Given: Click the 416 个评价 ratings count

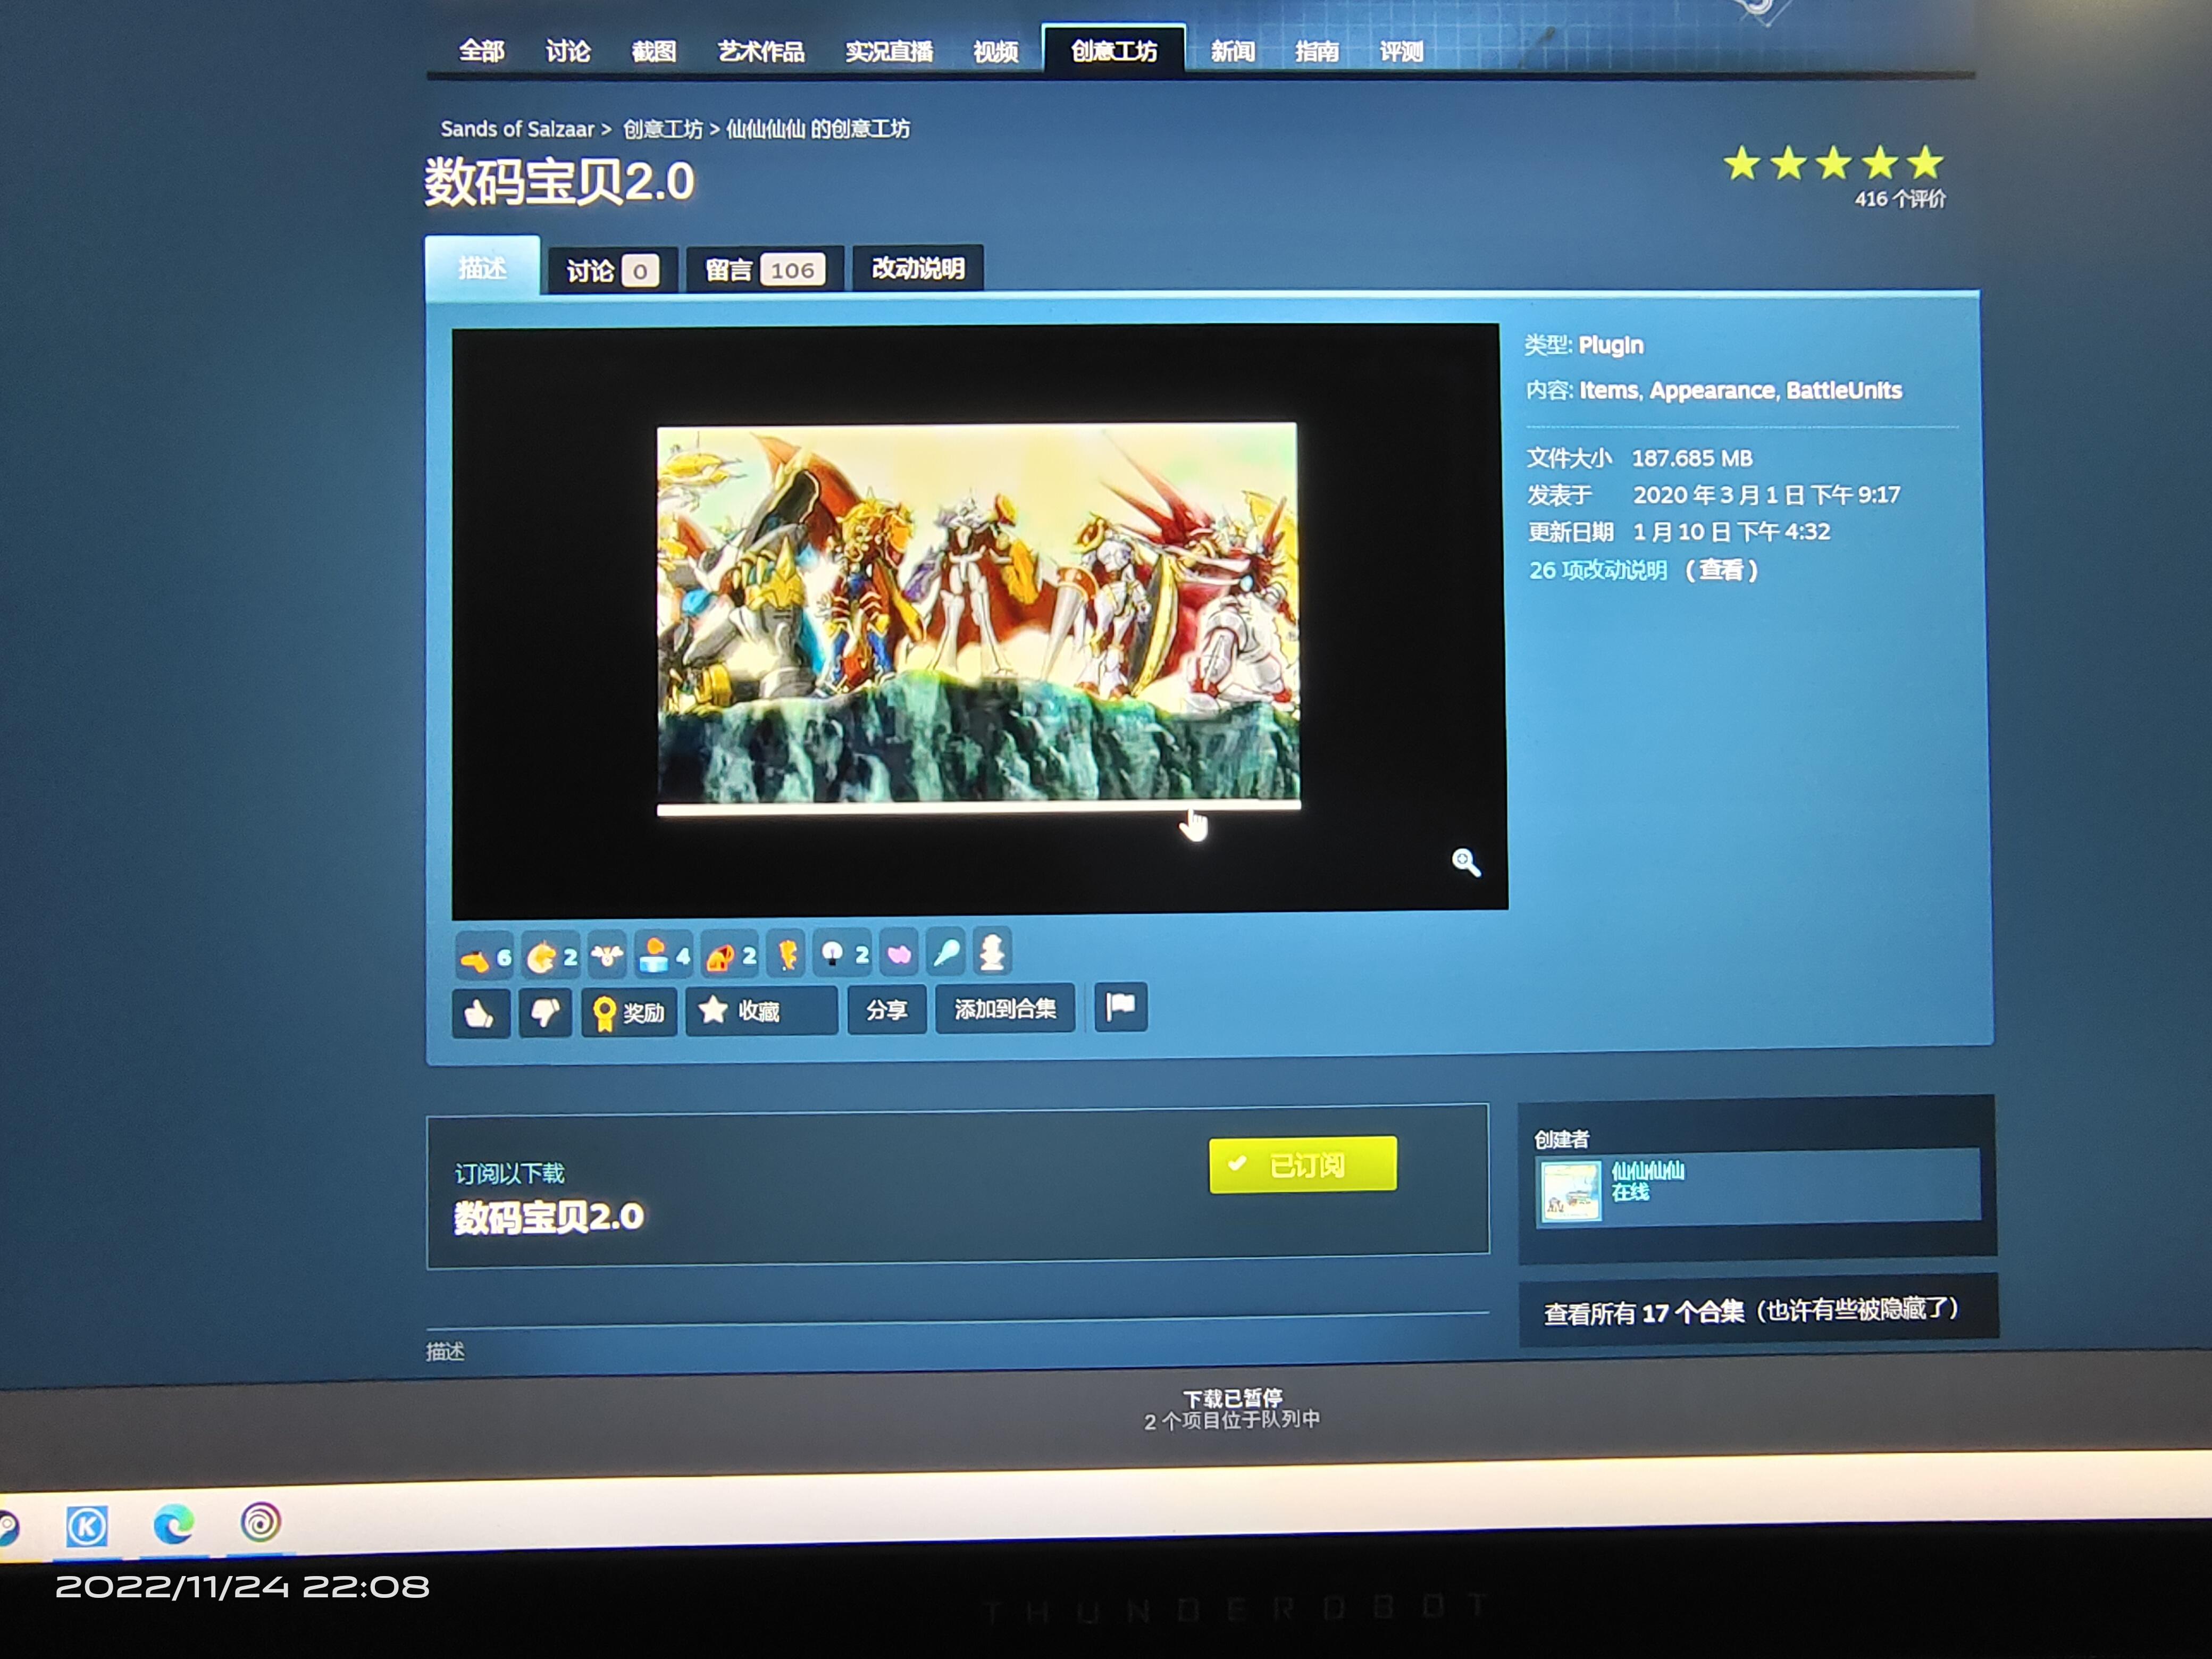Looking at the screenshot, I should tap(1900, 199).
